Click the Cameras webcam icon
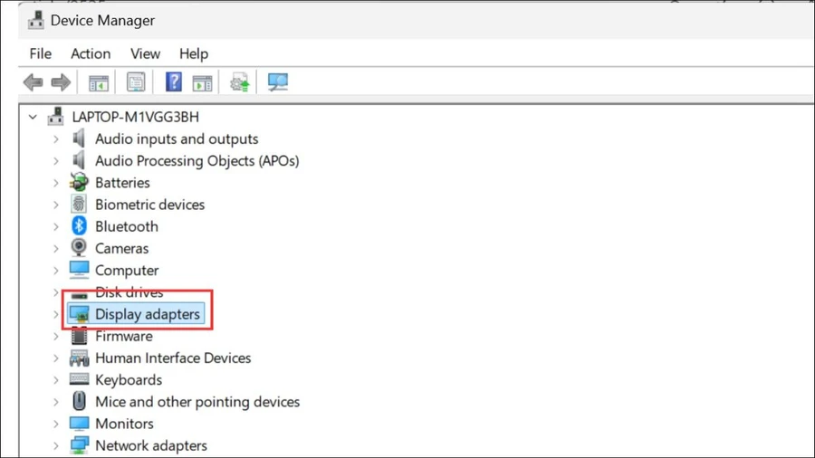 tap(79, 248)
